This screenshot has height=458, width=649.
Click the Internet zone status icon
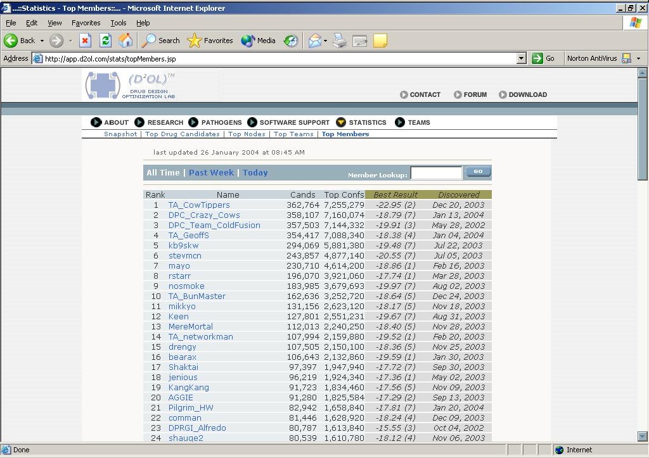(560, 450)
